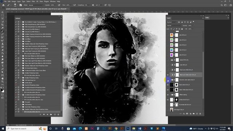This screenshot has height=131, width=233.
Task: Add layer mask in Layers panel
Action: [187, 114]
